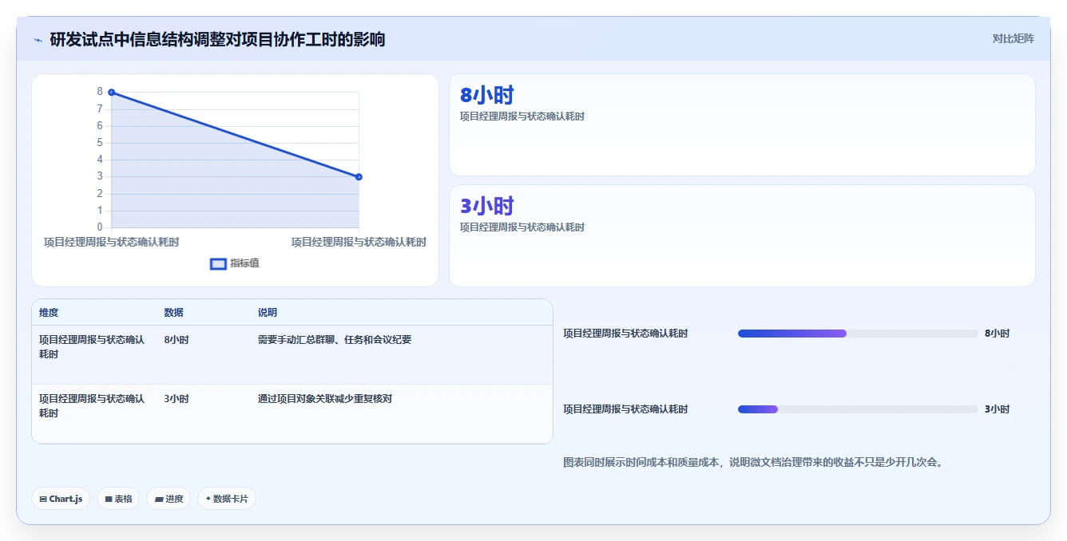Viewport: 1067px width, 541px height.
Task: Click the y-axis tick label 1
Action: pyautogui.click(x=100, y=211)
